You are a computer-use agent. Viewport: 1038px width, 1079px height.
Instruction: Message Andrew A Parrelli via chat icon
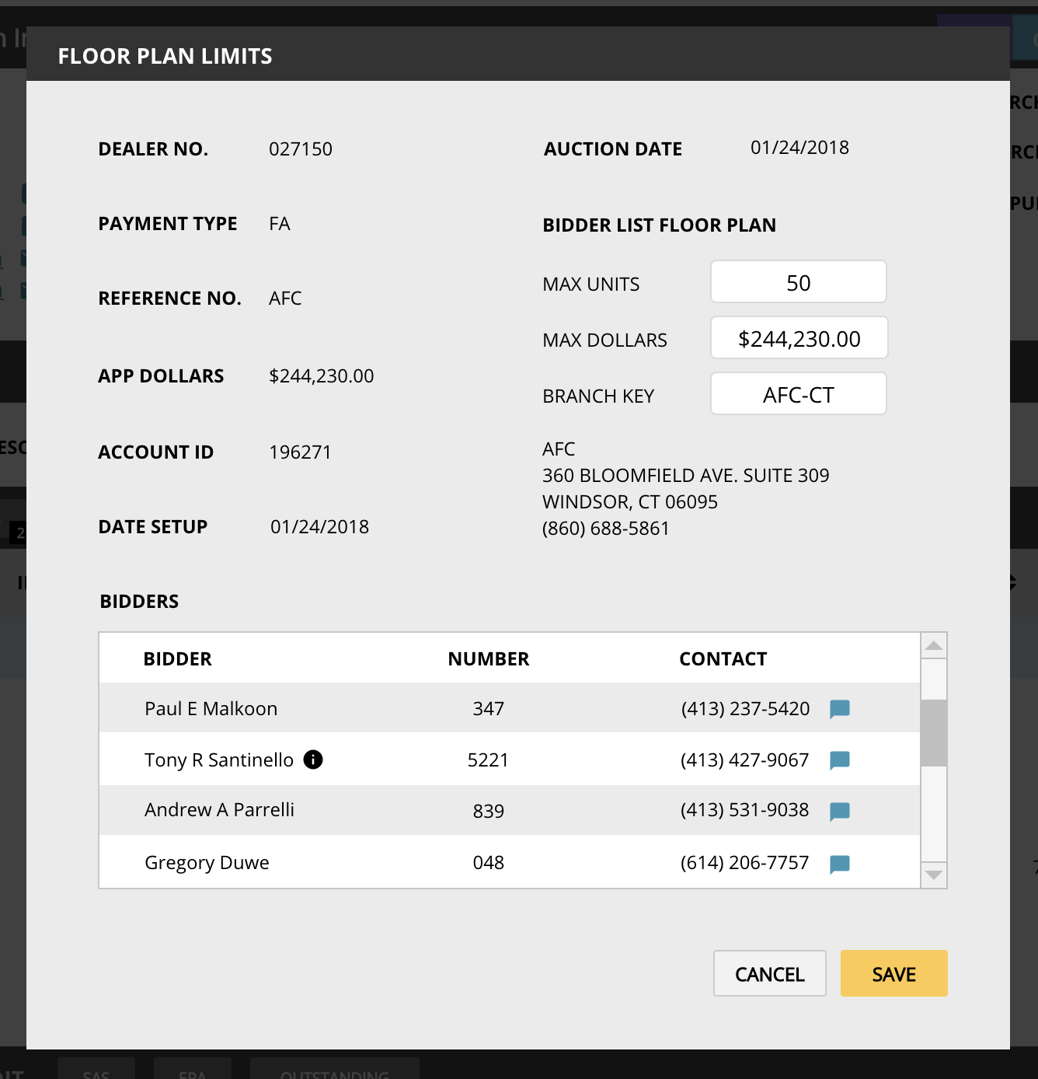point(839,812)
